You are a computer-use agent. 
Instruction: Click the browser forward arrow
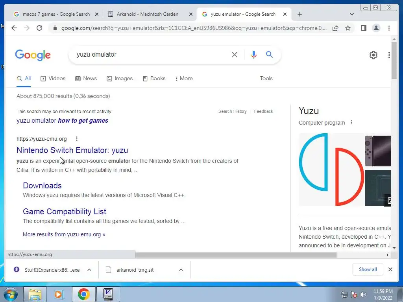click(x=27, y=28)
